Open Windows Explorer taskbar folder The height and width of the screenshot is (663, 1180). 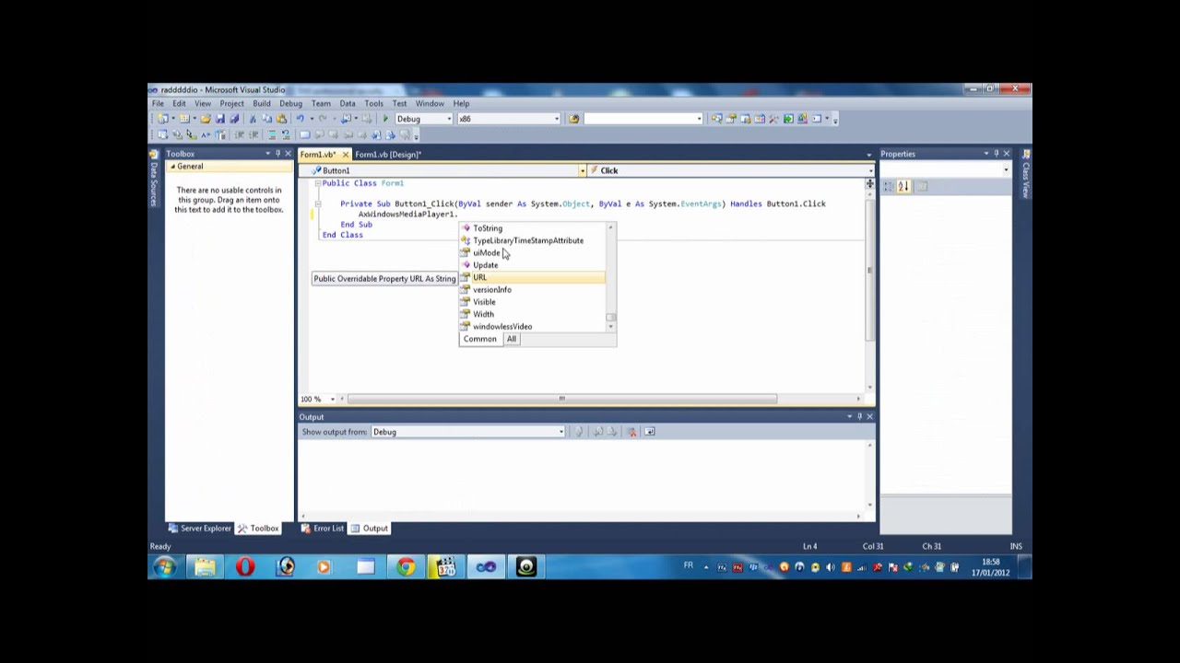click(205, 567)
